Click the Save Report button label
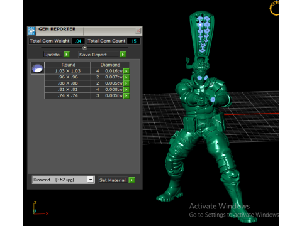This screenshot has height=226, width=302. 93,55
